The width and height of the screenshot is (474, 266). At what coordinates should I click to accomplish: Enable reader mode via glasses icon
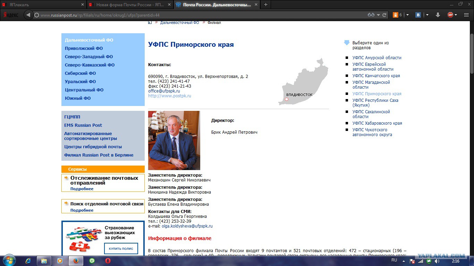click(371, 15)
